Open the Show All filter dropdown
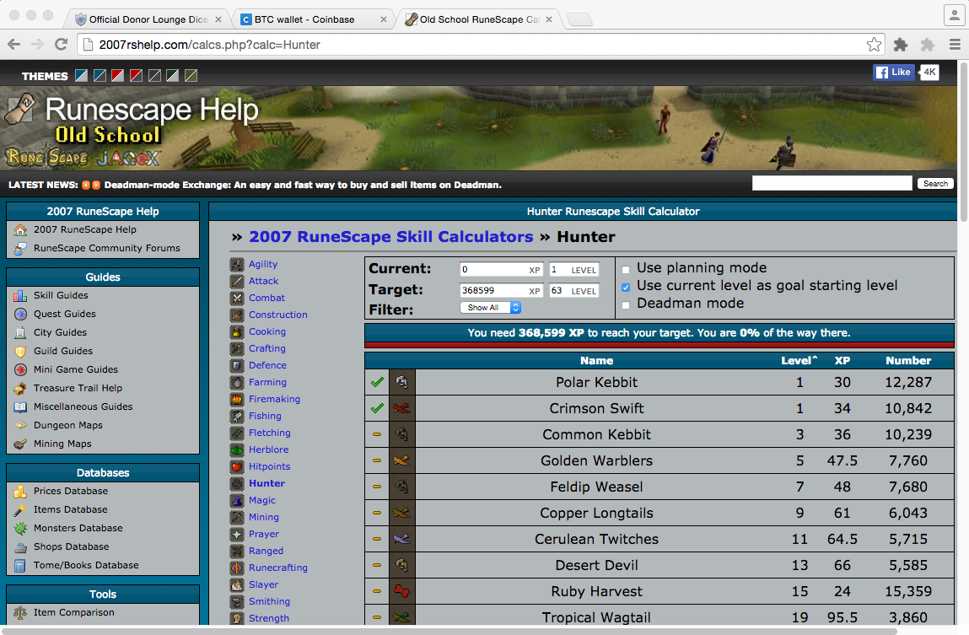Screen dimensions: 969x635 click(x=491, y=308)
